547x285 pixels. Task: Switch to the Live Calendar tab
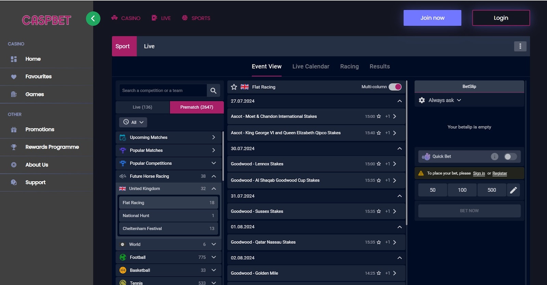pos(310,66)
